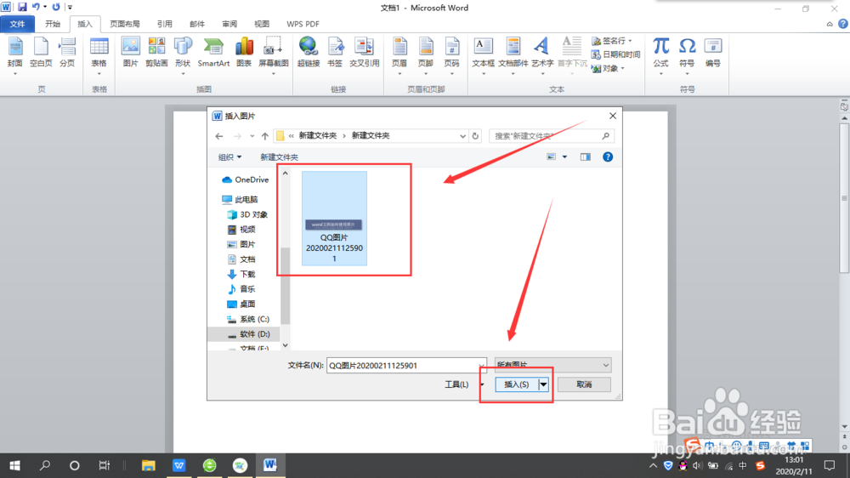Open Desktop (桌面) in navigation pane
Image resolution: width=850 pixels, height=478 pixels.
(x=241, y=304)
